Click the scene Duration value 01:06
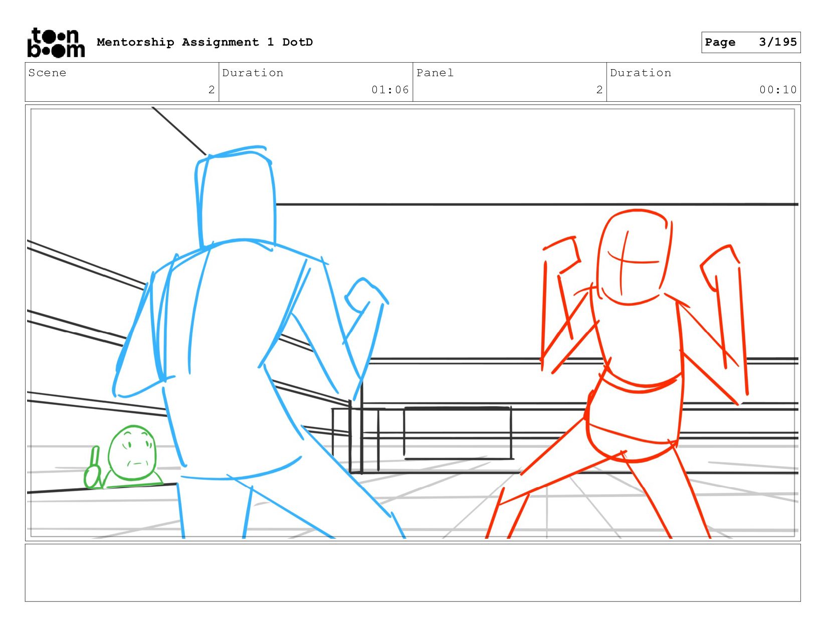The image size is (827, 639). point(390,90)
